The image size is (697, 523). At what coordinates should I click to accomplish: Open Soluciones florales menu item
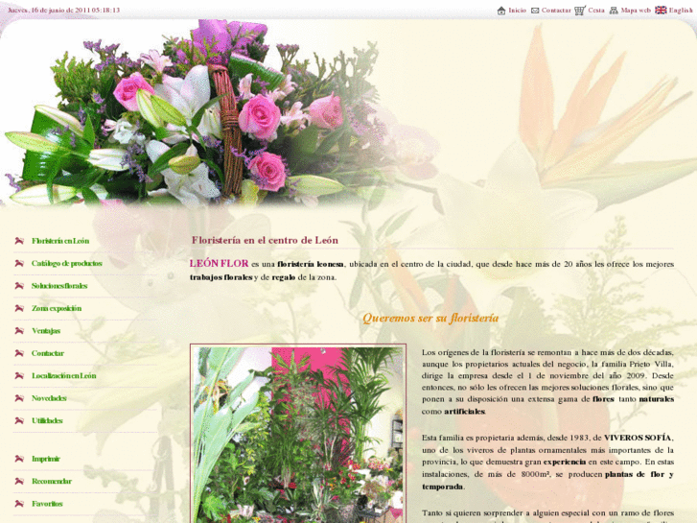coord(59,286)
